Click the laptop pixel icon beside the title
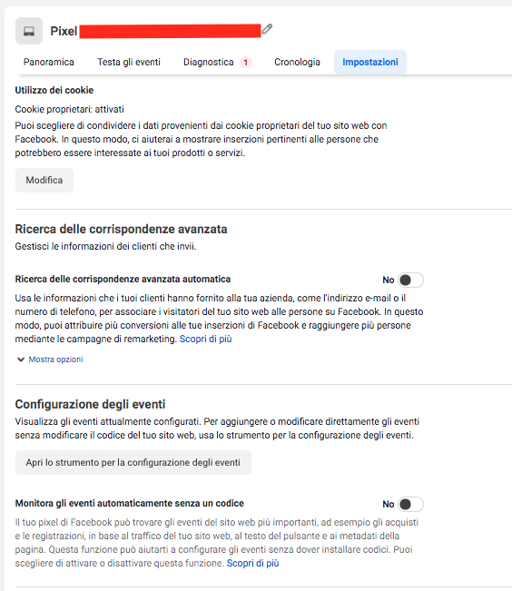 [x=29, y=31]
